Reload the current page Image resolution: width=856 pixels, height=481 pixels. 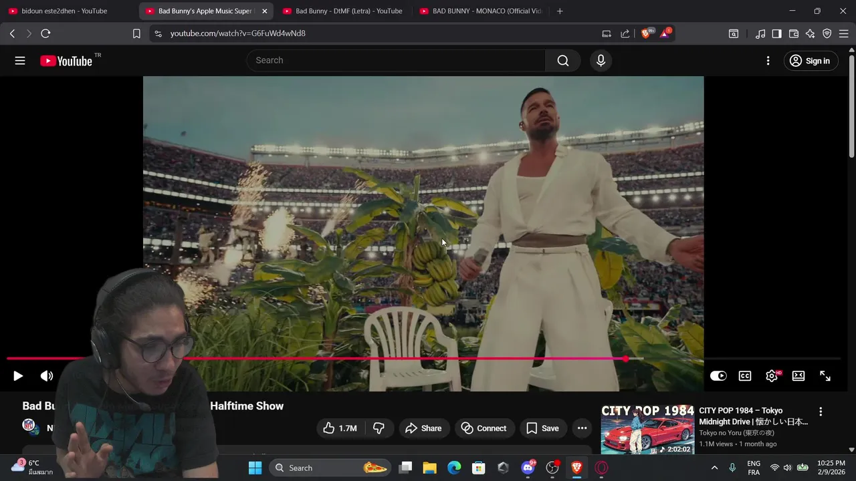click(45, 33)
